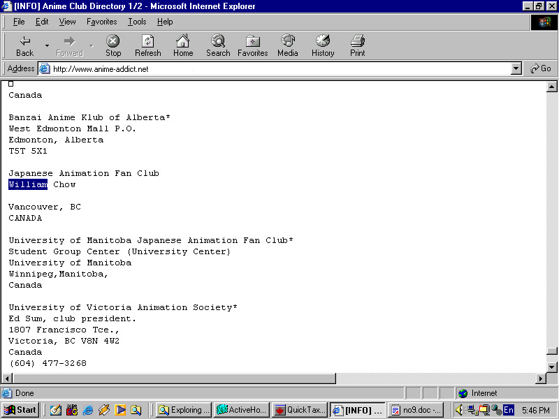Click the address bar URL field
This screenshot has height=419, width=559.
coord(280,68)
